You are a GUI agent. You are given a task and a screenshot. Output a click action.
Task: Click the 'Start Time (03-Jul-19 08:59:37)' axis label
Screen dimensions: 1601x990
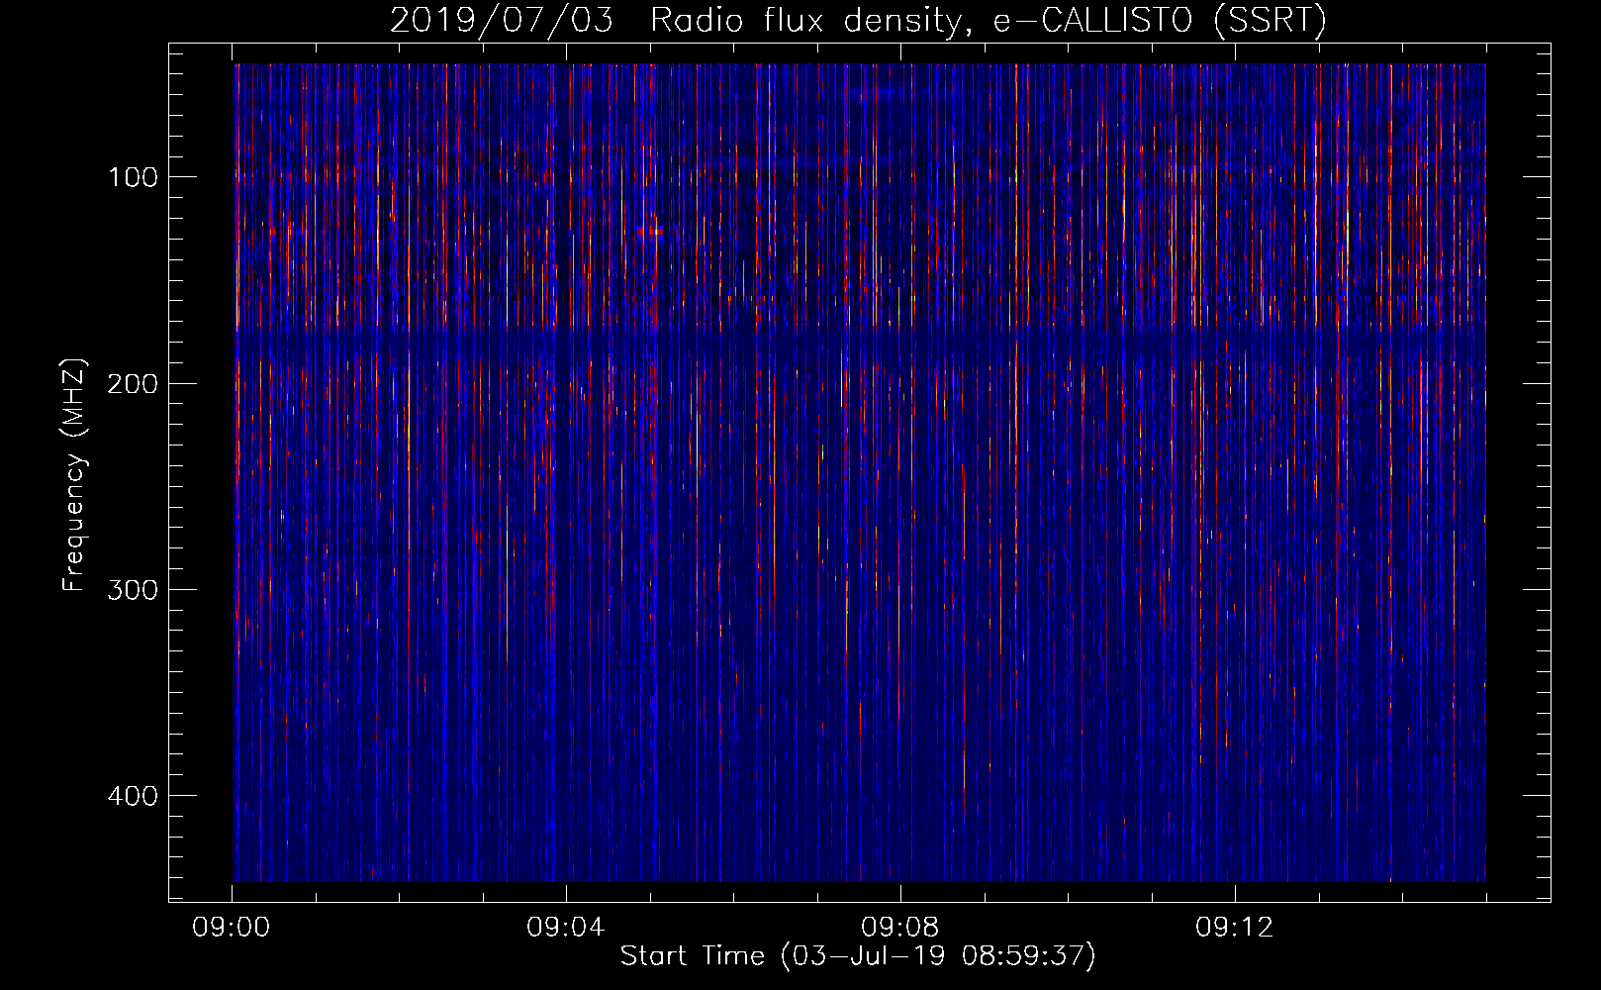[x=858, y=956]
